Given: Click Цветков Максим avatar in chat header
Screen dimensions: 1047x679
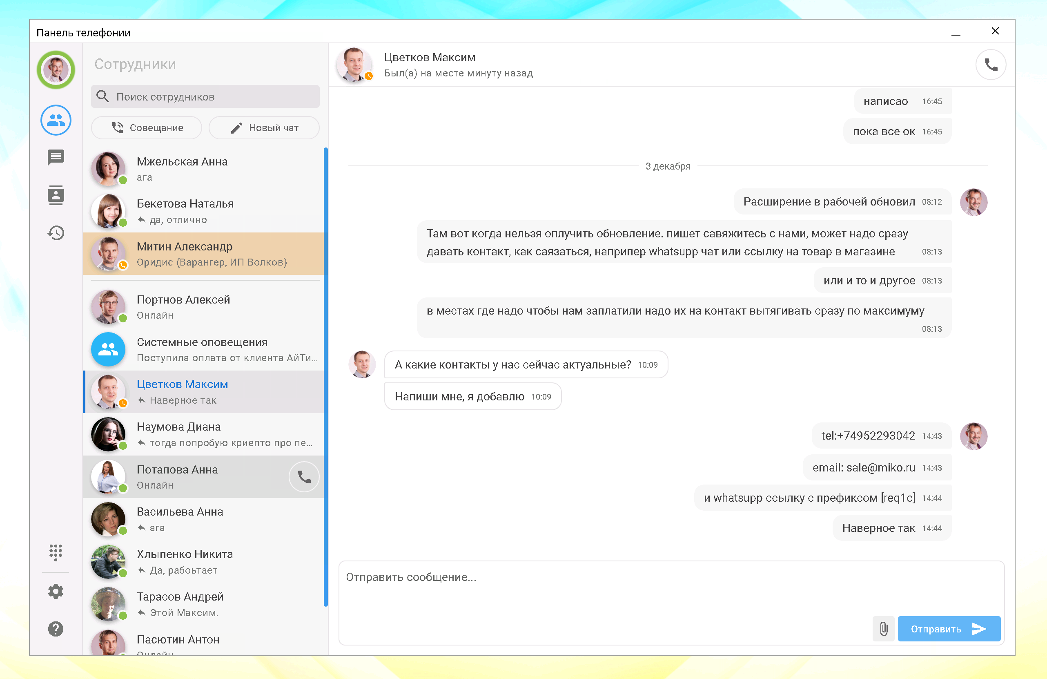Looking at the screenshot, I should click(x=354, y=65).
